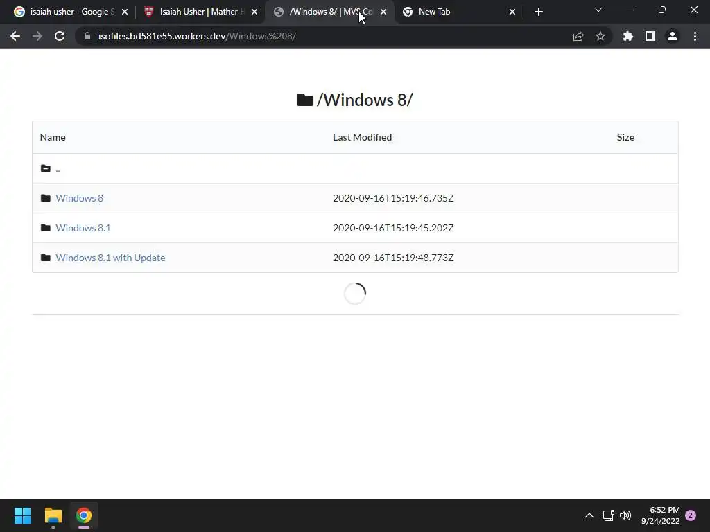Open File Explorer from the taskbar
Screen dimensions: 710x532
coord(53,515)
